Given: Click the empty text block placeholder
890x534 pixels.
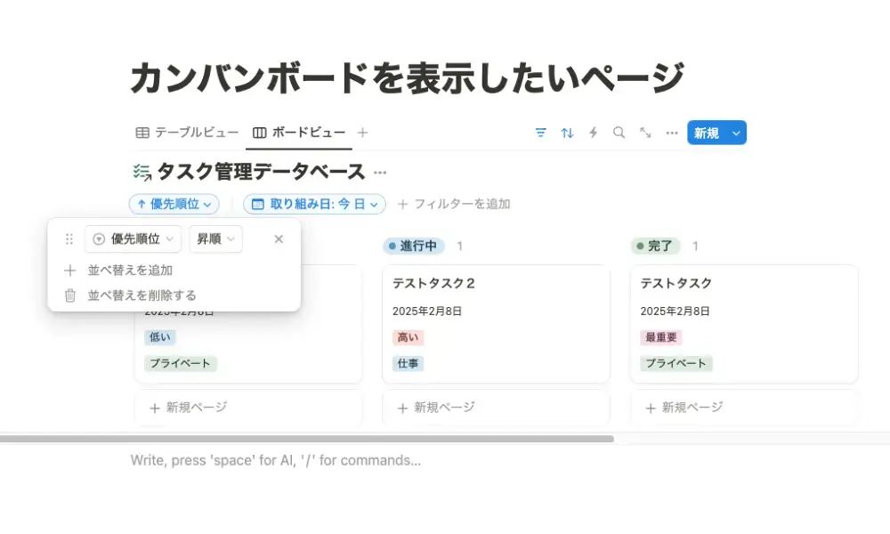Looking at the screenshot, I should [276, 460].
